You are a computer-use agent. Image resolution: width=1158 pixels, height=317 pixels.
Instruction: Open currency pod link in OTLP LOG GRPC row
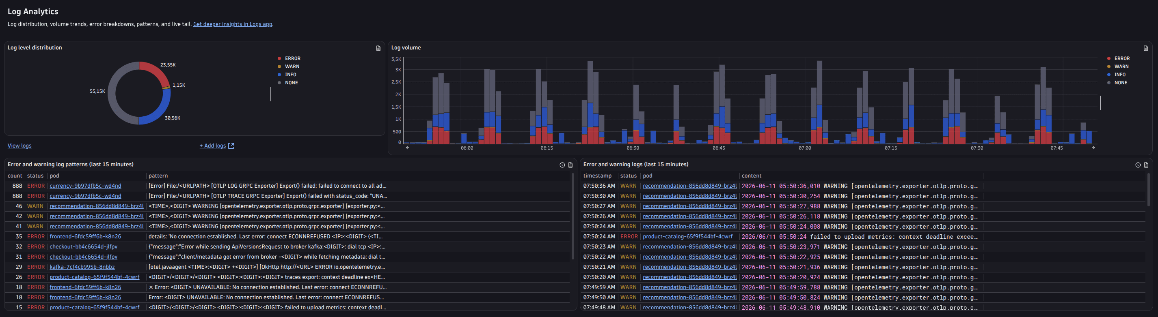pos(85,186)
